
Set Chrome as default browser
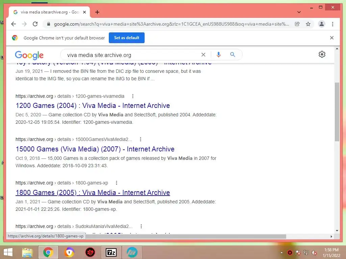127,38
